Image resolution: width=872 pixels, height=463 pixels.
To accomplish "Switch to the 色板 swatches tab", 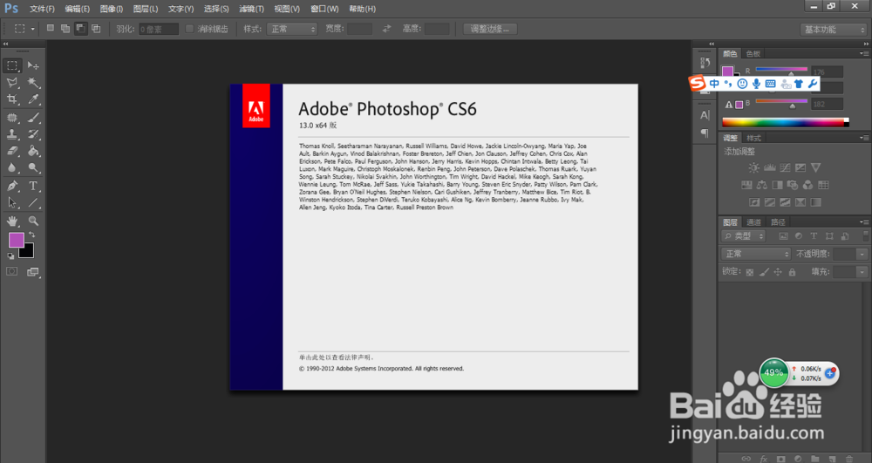I will (x=753, y=54).
